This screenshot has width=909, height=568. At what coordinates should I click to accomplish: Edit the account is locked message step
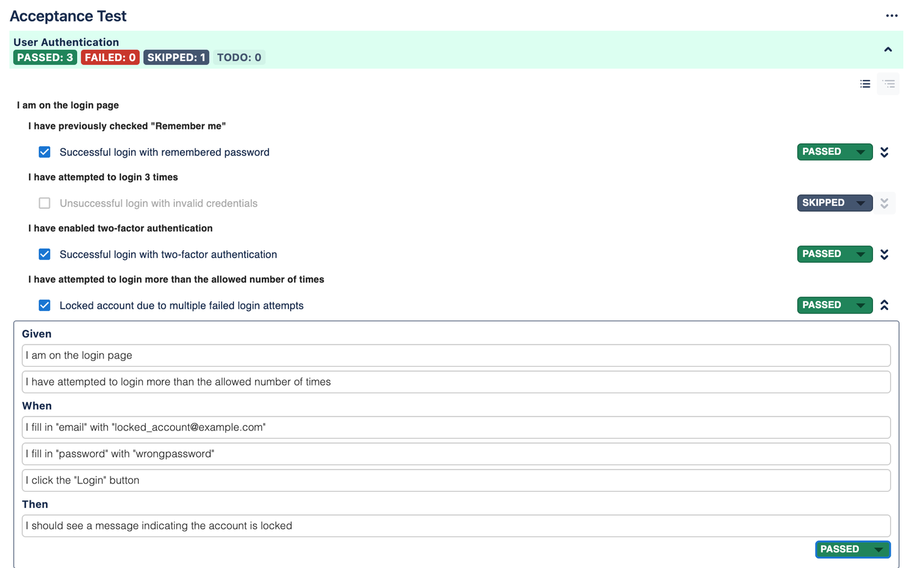pyautogui.click(x=456, y=526)
